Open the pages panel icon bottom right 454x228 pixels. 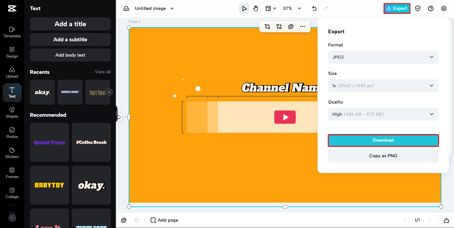pos(446,220)
